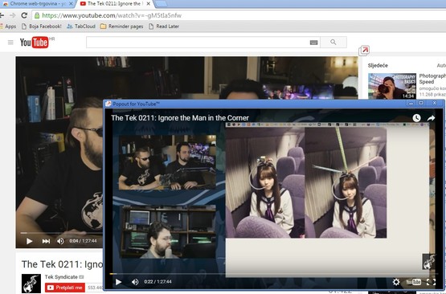The height and width of the screenshot is (294, 446).
Task: Click the Pretplati me subscribe button
Action: [x=65, y=288]
